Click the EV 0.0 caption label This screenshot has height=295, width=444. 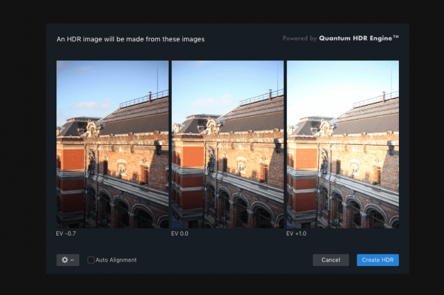[x=180, y=234]
